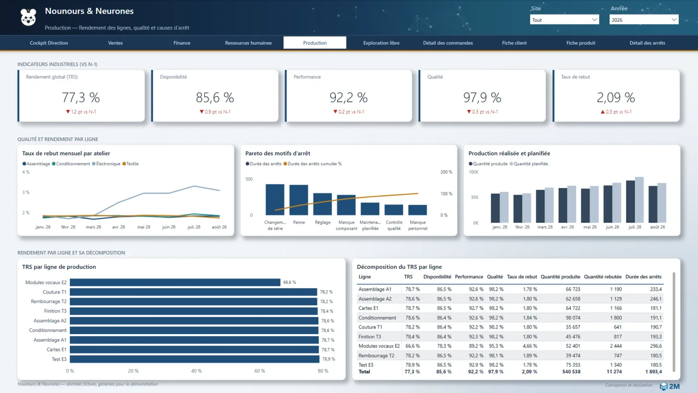The width and height of the screenshot is (698, 393).
Task: Click Électronique legend item
Action: pyautogui.click(x=106, y=164)
